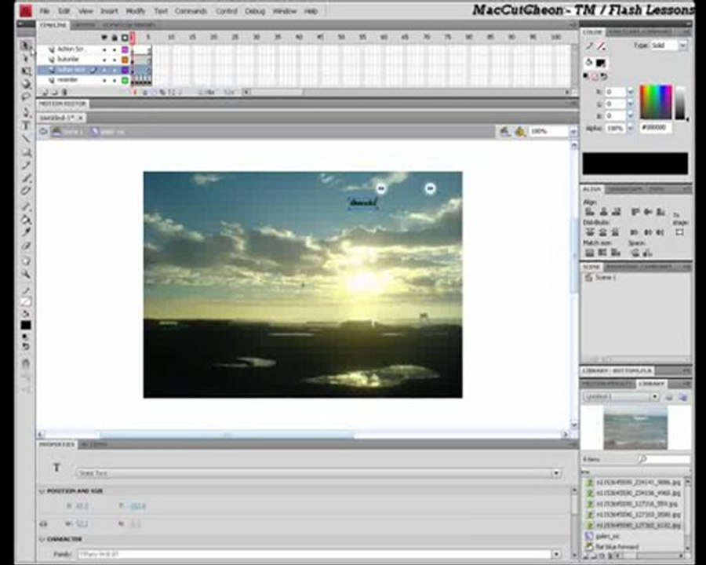Image resolution: width=706 pixels, height=565 pixels.
Task: Click right arrow button on stage image
Action: (430, 188)
